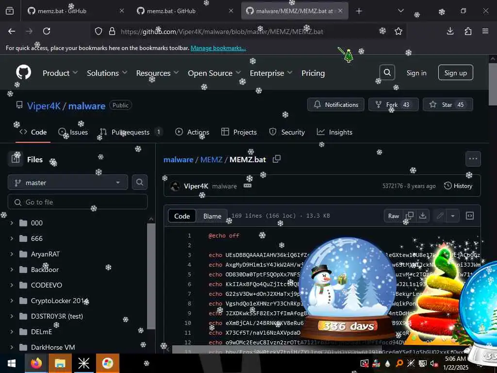Click the Manage bookmarks link
The height and width of the screenshot is (373, 497).
[218, 48]
